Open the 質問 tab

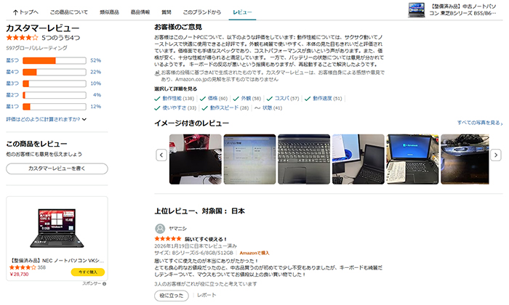(x=167, y=12)
